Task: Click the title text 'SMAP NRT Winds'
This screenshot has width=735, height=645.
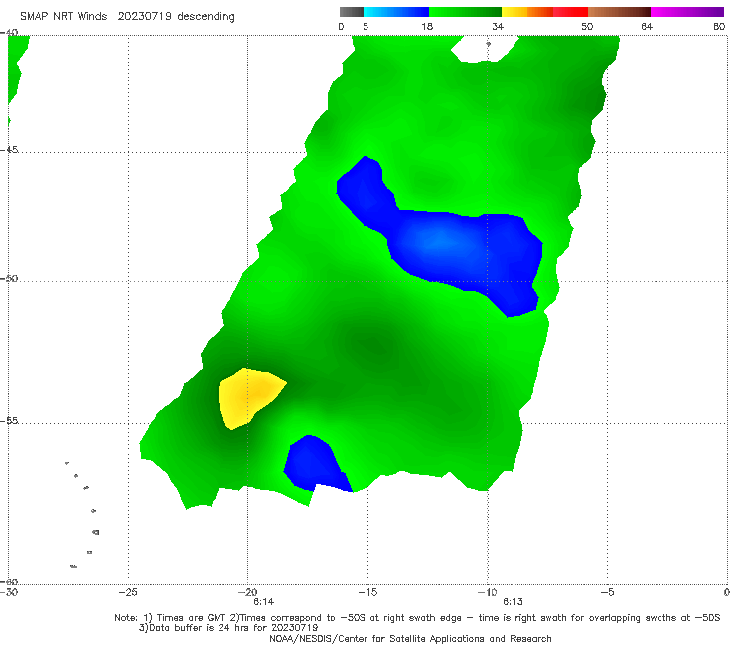Action: coord(64,17)
